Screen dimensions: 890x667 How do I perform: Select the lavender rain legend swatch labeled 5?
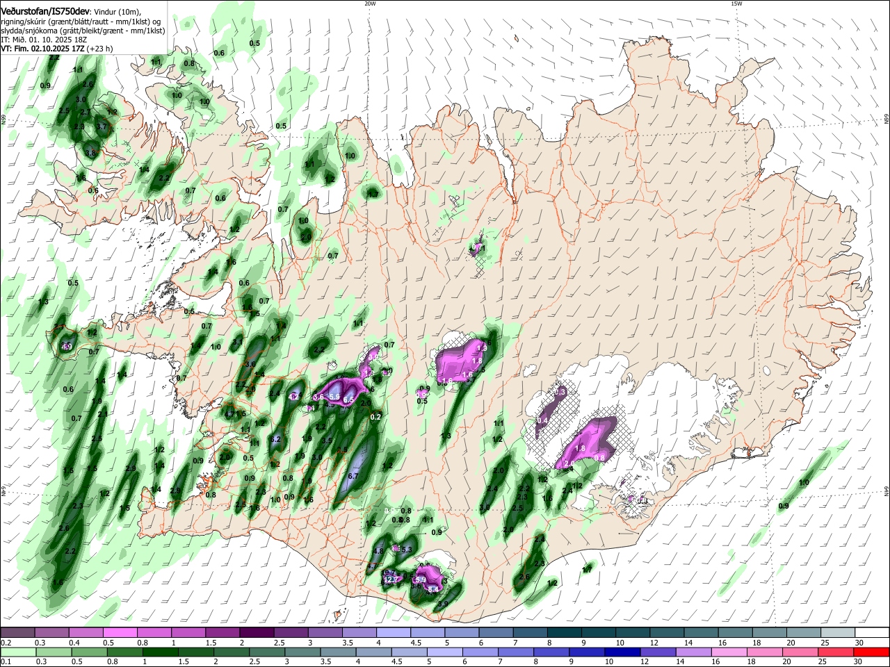[x=445, y=652]
